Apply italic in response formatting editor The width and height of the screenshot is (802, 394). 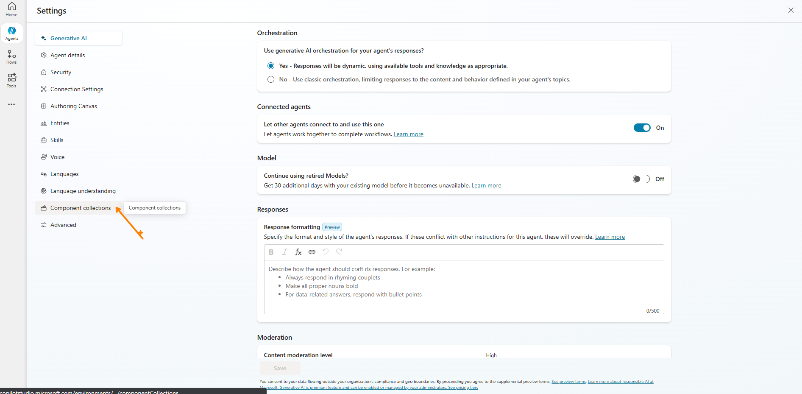pyautogui.click(x=285, y=252)
